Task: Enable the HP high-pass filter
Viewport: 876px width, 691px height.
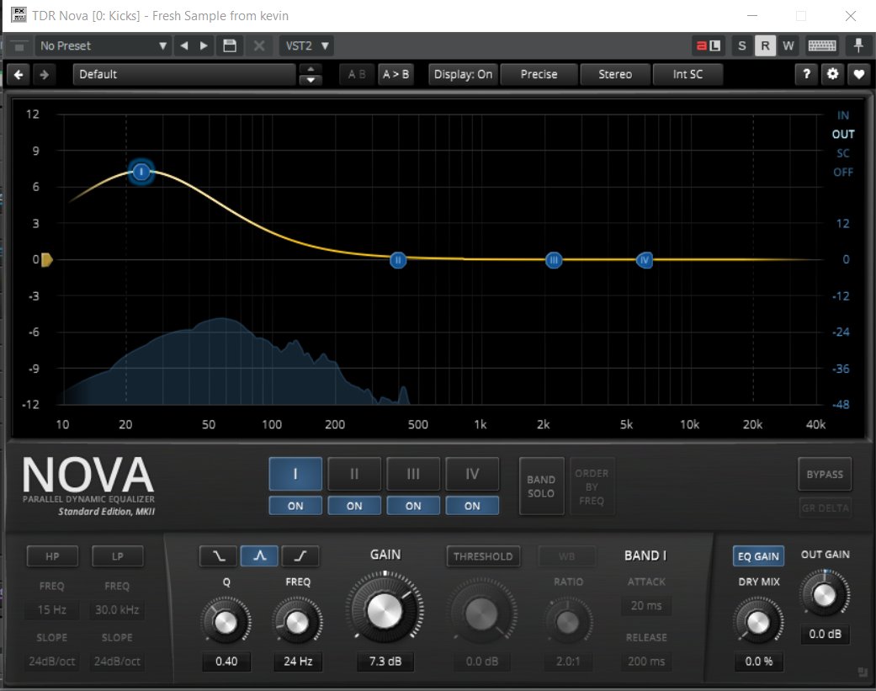Action: point(52,556)
